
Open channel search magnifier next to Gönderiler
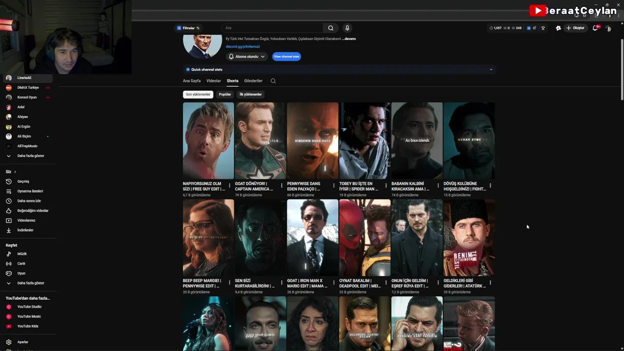tap(273, 81)
